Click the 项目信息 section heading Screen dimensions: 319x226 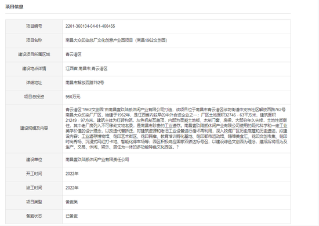click(x=14, y=7)
